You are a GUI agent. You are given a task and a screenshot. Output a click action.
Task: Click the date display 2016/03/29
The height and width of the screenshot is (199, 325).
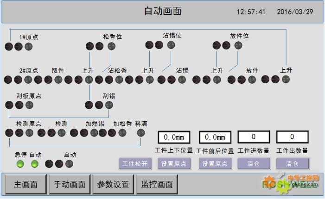(295, 12)
